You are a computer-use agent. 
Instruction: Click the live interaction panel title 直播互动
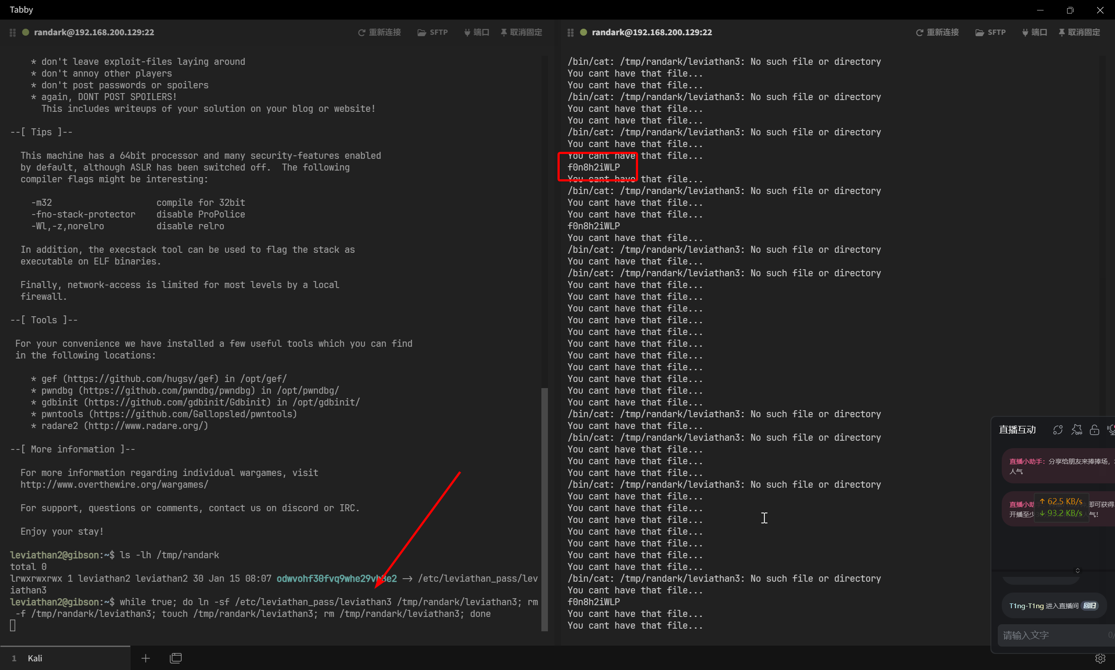pyautogui.click(x=1017, y=430)
